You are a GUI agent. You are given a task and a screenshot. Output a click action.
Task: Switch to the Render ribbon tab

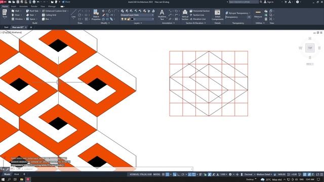click(x=34, y=7)
